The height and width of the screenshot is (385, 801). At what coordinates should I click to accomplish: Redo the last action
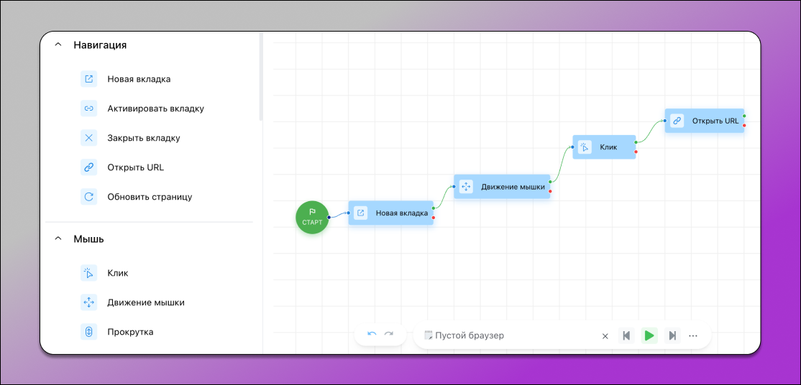tap(389, 335)
